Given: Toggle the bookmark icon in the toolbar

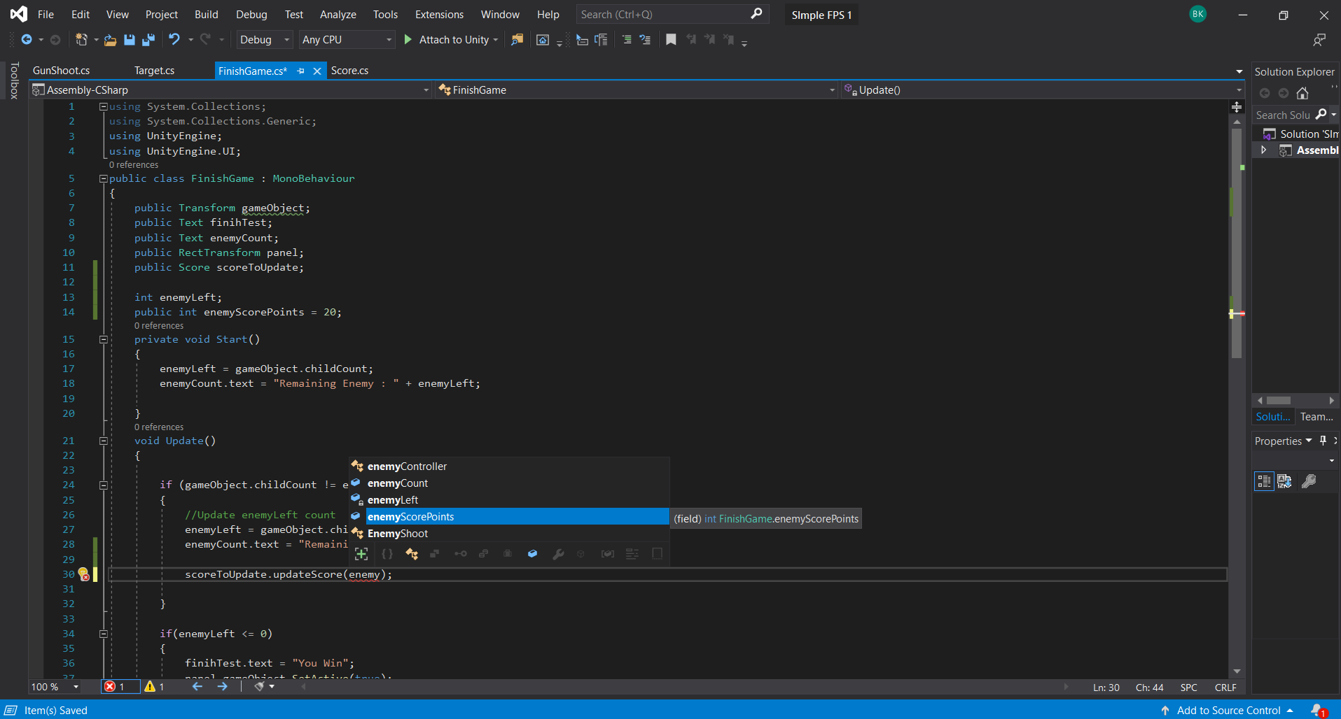Looking at the screenshot, I should [671, 40].
